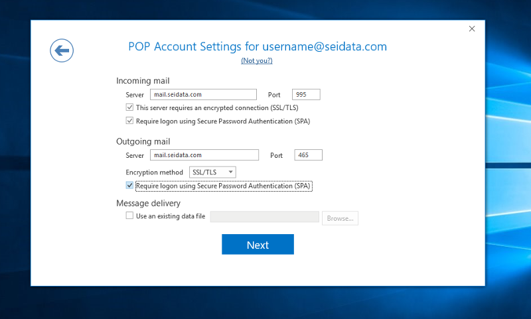This screenshot has width=531, height=319.
Task: Click the back arrow icon
Action: pos(62,50)
